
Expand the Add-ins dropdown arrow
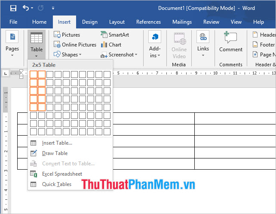(x=159, y=56)
